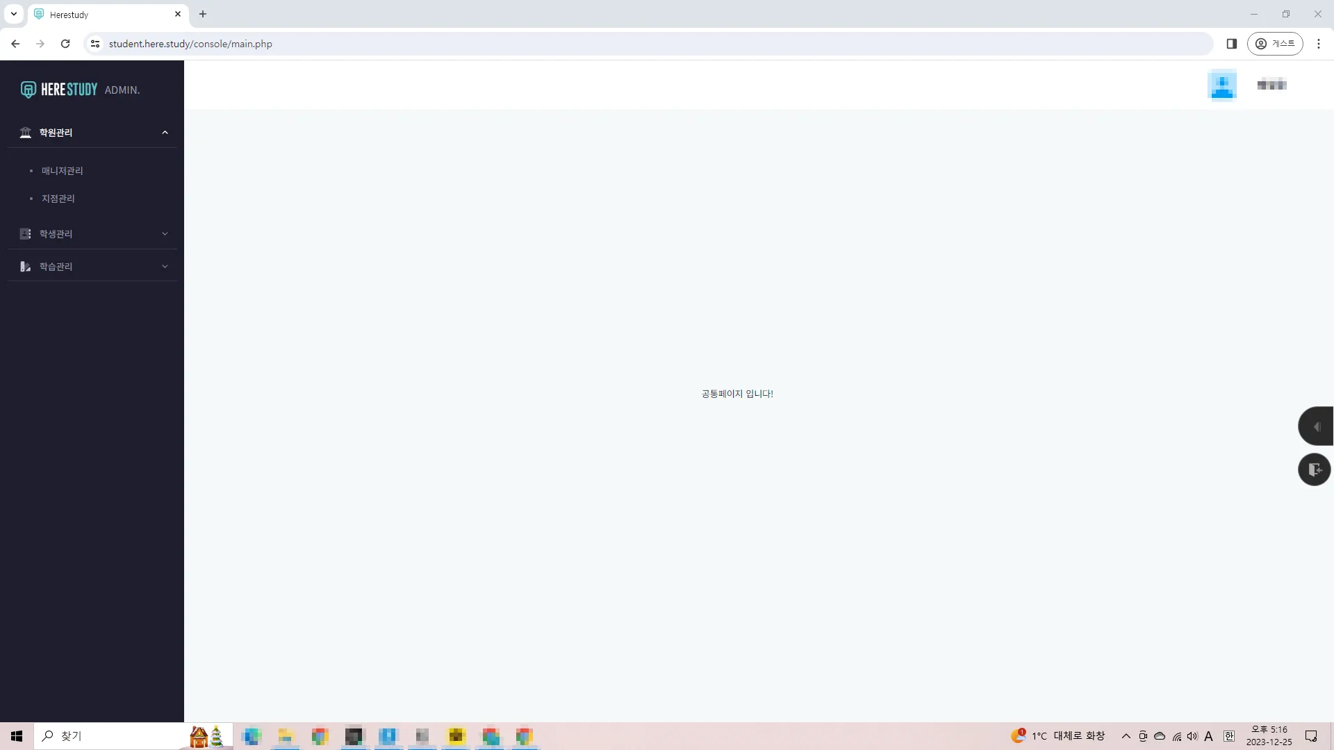Screen dimensions: 1334x750
Task: Reload the page
Action: coord(65,44)
